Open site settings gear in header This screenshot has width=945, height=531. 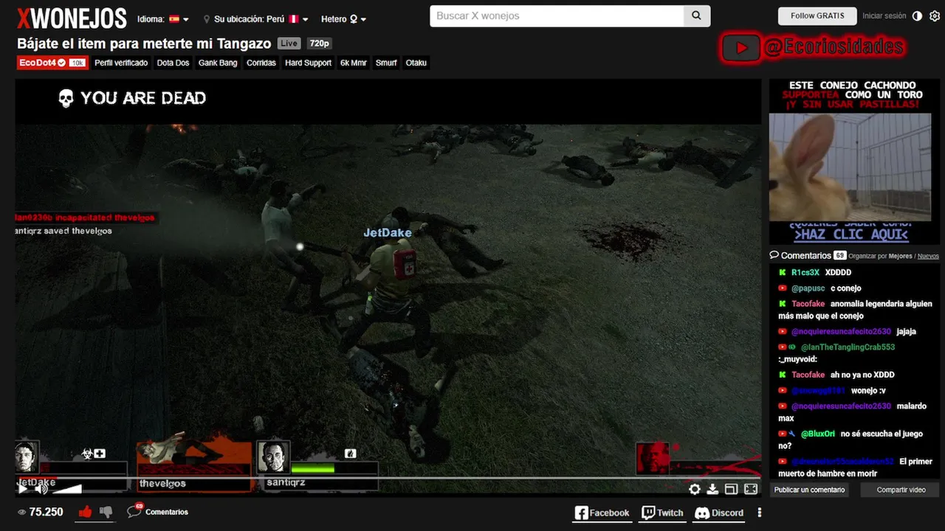click(935, 15)
